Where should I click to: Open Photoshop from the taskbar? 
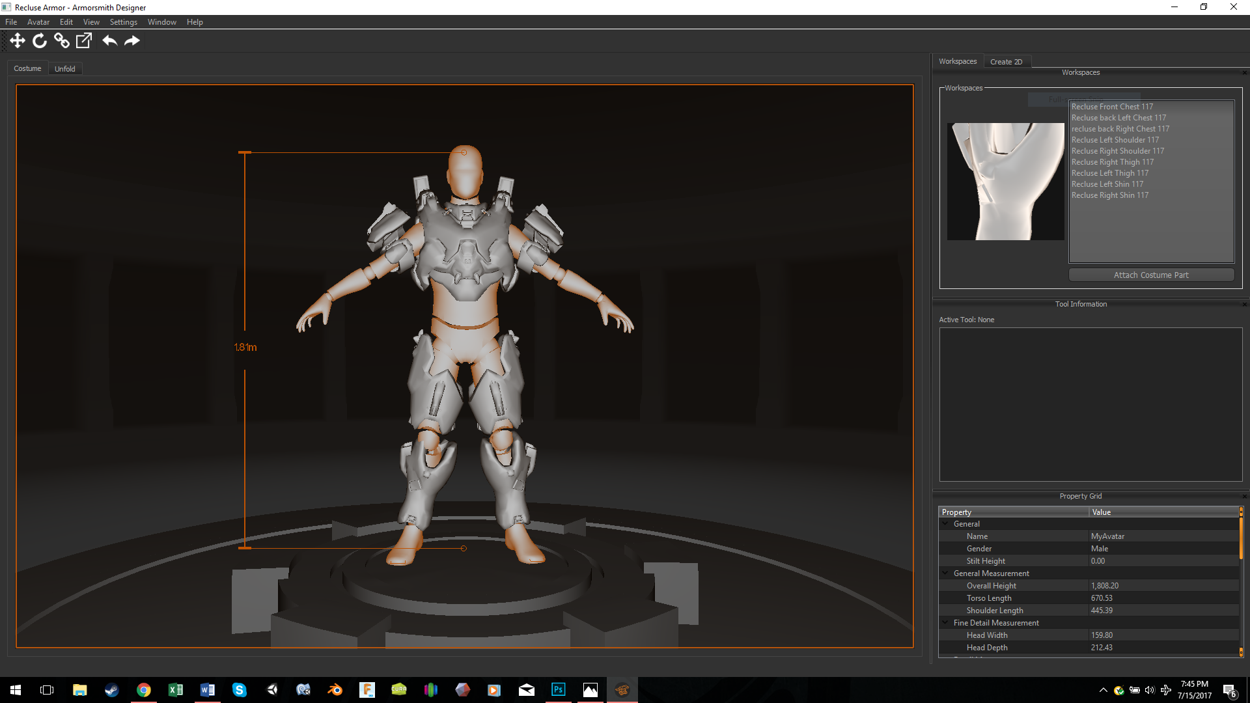tap(559, 690)
